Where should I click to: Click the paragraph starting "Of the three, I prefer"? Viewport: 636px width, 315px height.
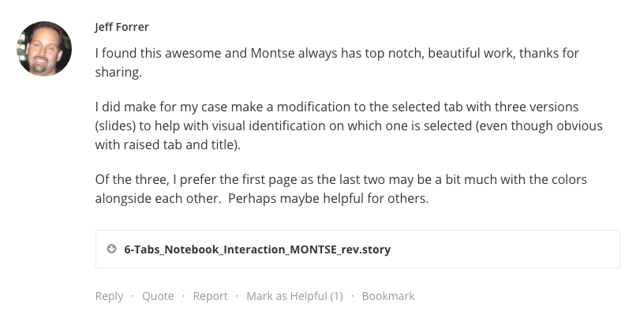coord(341,189)
